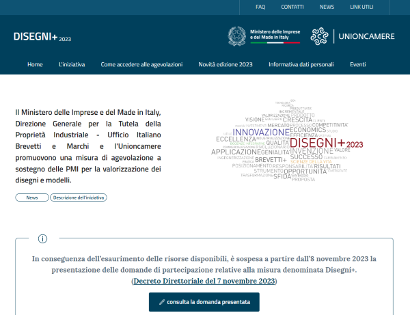
Task: Open the FAQ link in top bar
Action: coord(260,7)
